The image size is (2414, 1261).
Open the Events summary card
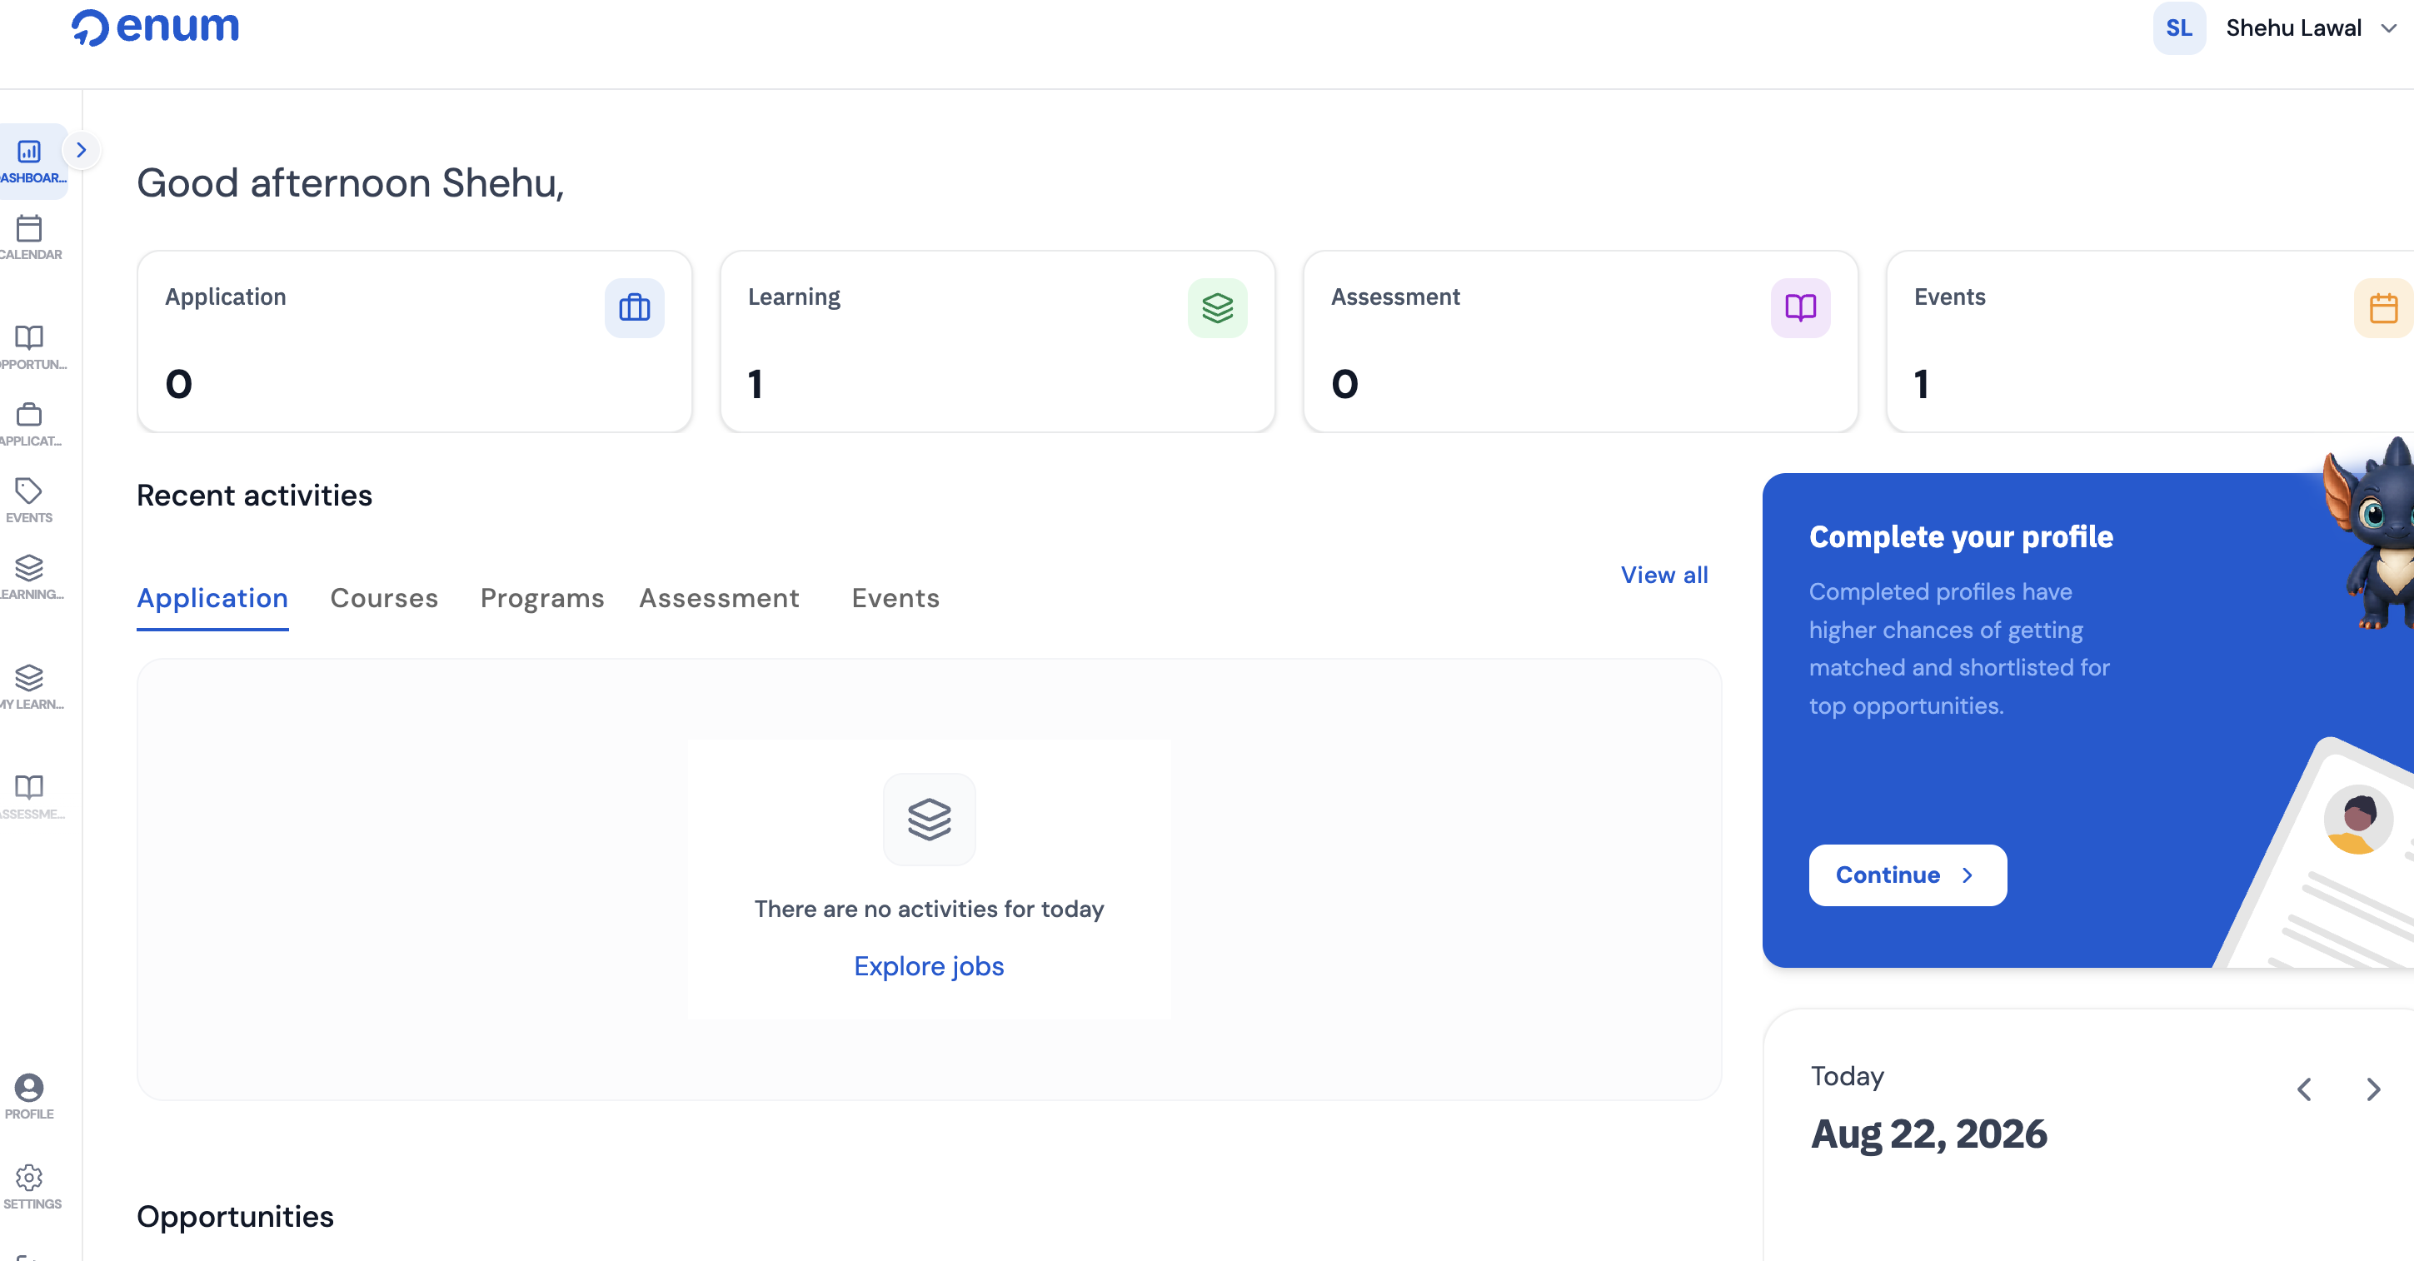[2150, 341]
